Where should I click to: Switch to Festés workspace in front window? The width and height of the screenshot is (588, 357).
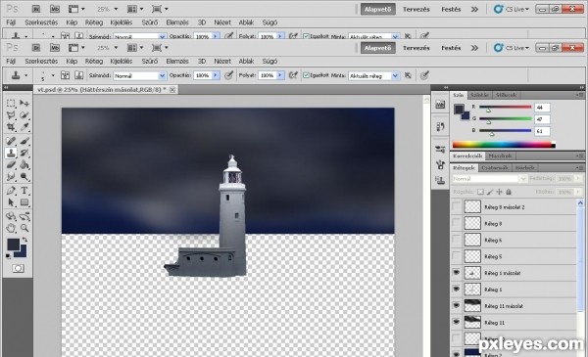point(451,48)
